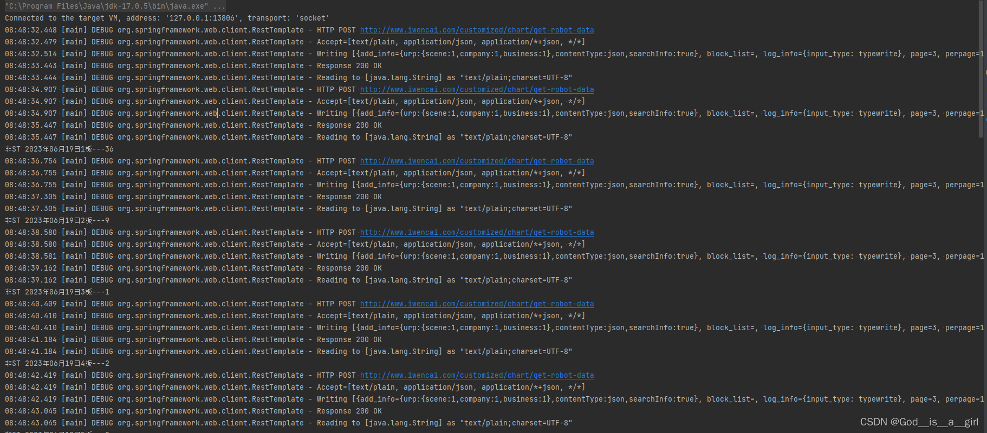Visit the HTTP POST link logged at 08:48:40.409
The height and width of the screenshot is (433, 987).
coord(477,304)
